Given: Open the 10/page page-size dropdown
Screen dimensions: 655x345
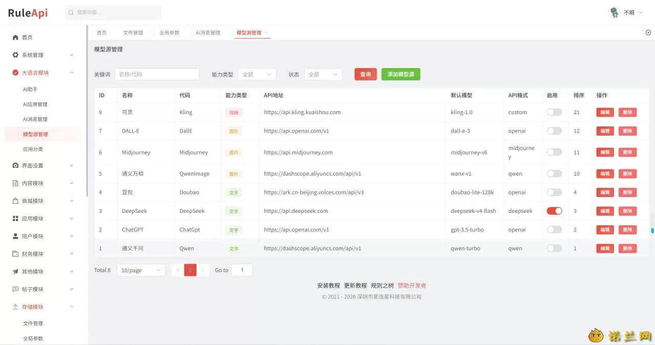Looking at the screenshot, I should pyautogui.click(x=141, y=270).
